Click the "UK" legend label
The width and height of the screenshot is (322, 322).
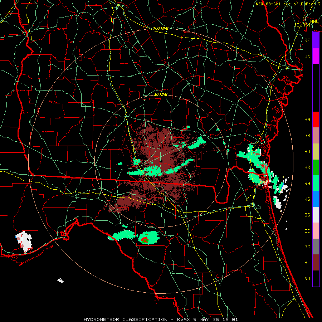(307, 56)
